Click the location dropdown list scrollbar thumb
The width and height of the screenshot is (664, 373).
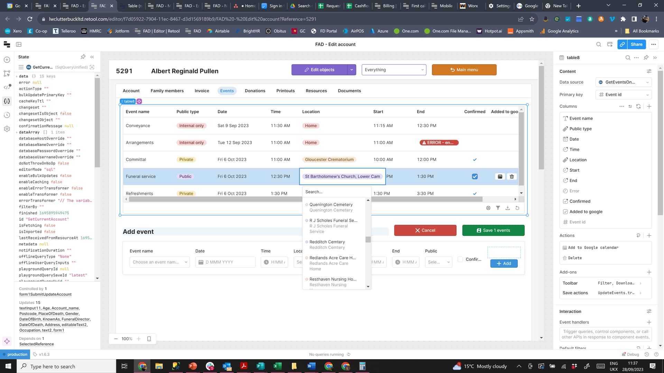tap(368, 239)
